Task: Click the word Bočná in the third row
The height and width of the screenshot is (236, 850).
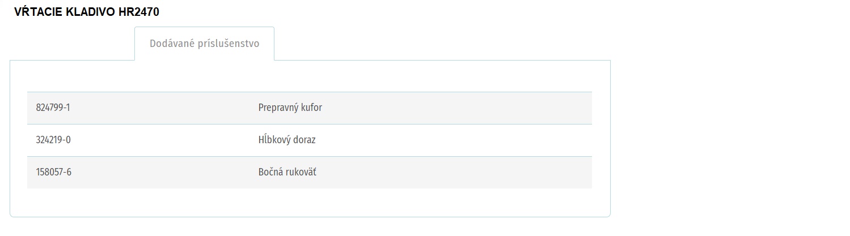Action: pyautogui.click(x=270, y=172)
